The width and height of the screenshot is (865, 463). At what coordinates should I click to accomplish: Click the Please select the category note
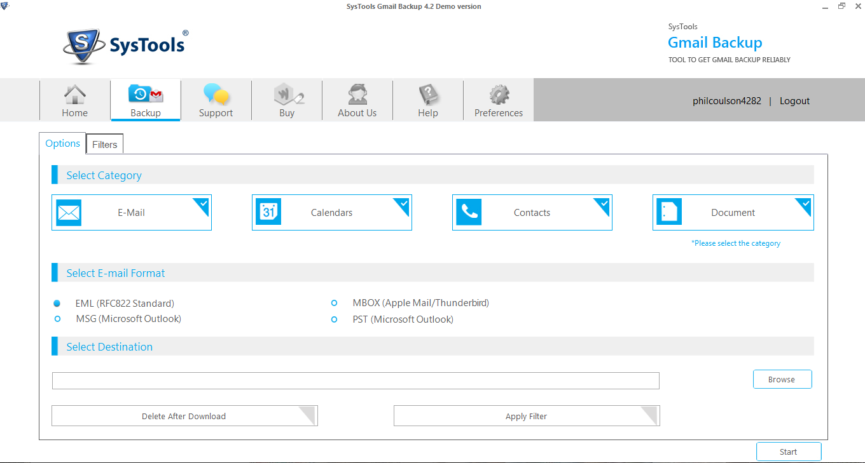[x=736, y=243]
